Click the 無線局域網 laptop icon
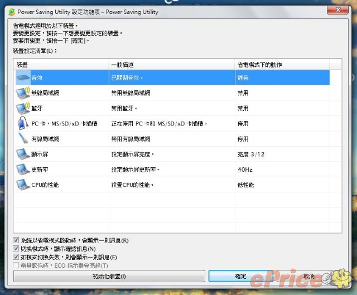The image size is (357, 295). pos(23,93)
